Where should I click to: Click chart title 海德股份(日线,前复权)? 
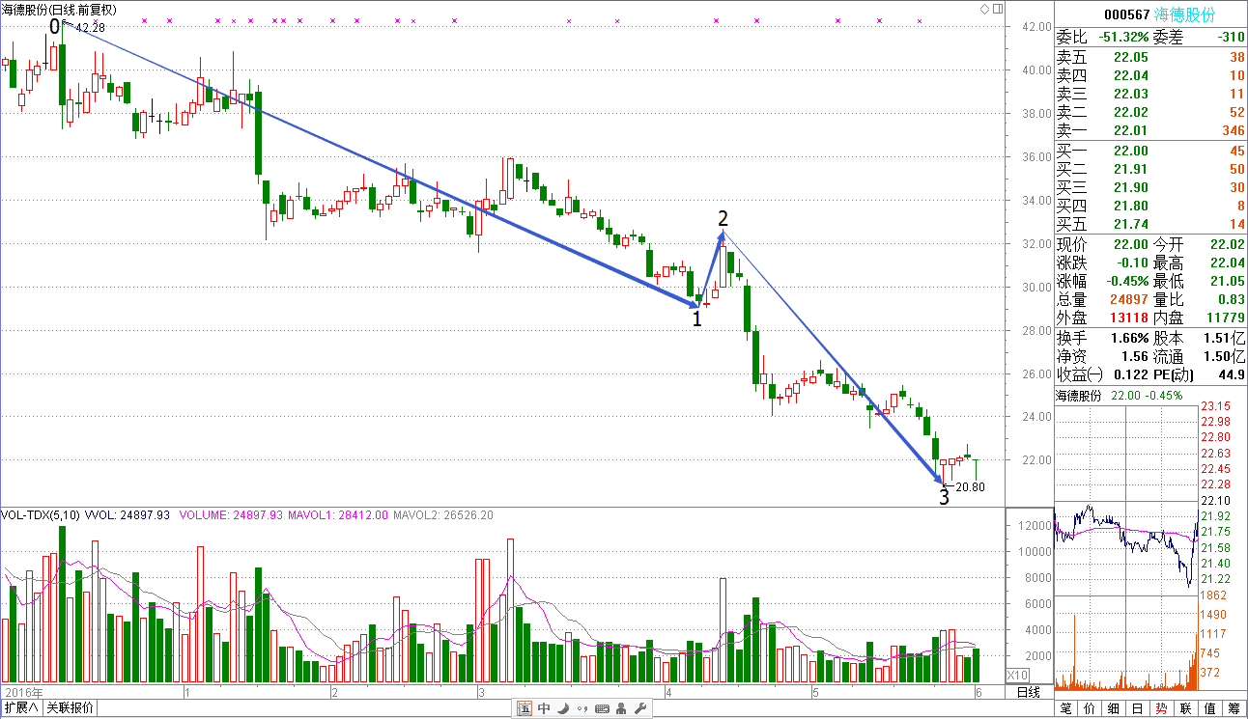(59, 10)
